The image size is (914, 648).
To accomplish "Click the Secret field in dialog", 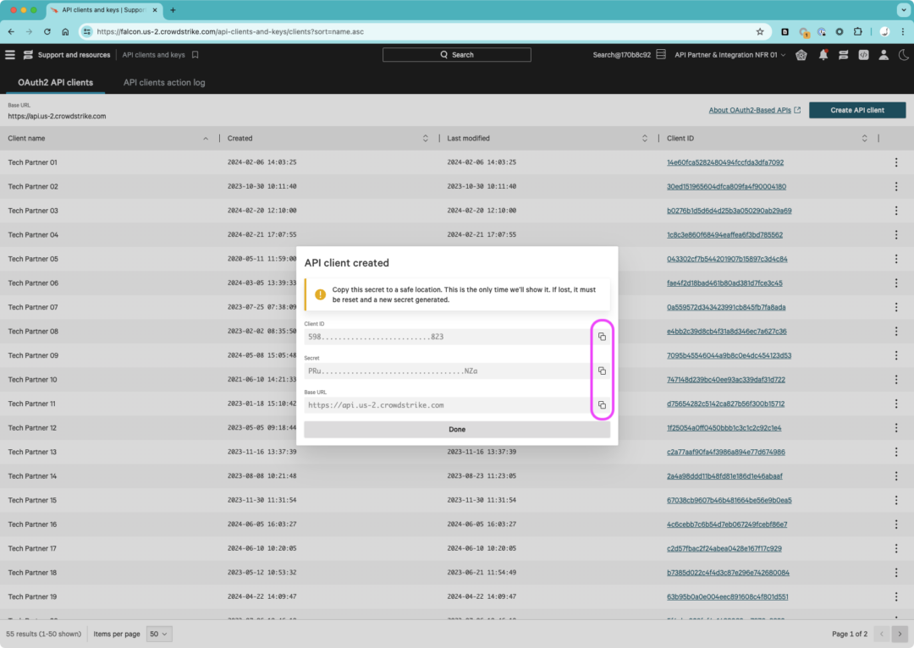I will [447, 371].
